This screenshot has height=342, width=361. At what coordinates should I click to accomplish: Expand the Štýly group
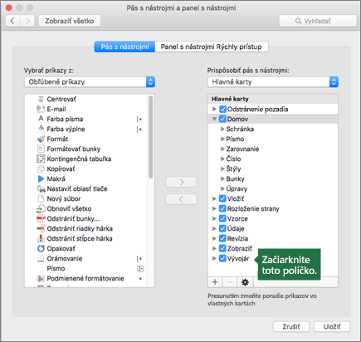click(x=222, y=169)
